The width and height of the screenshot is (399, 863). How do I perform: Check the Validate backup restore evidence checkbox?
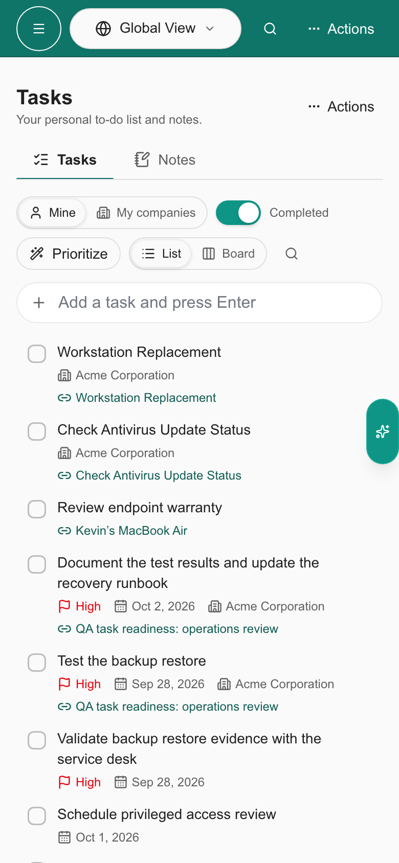coord(37,740)
